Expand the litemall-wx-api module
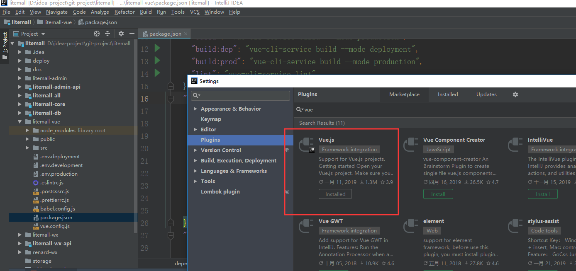Image resolution: width=576 pixels, height=271 pixels. (20, 244)
